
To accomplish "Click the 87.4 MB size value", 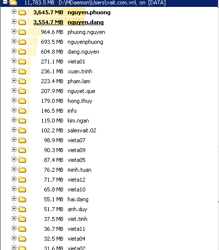I will coord(54,160).
